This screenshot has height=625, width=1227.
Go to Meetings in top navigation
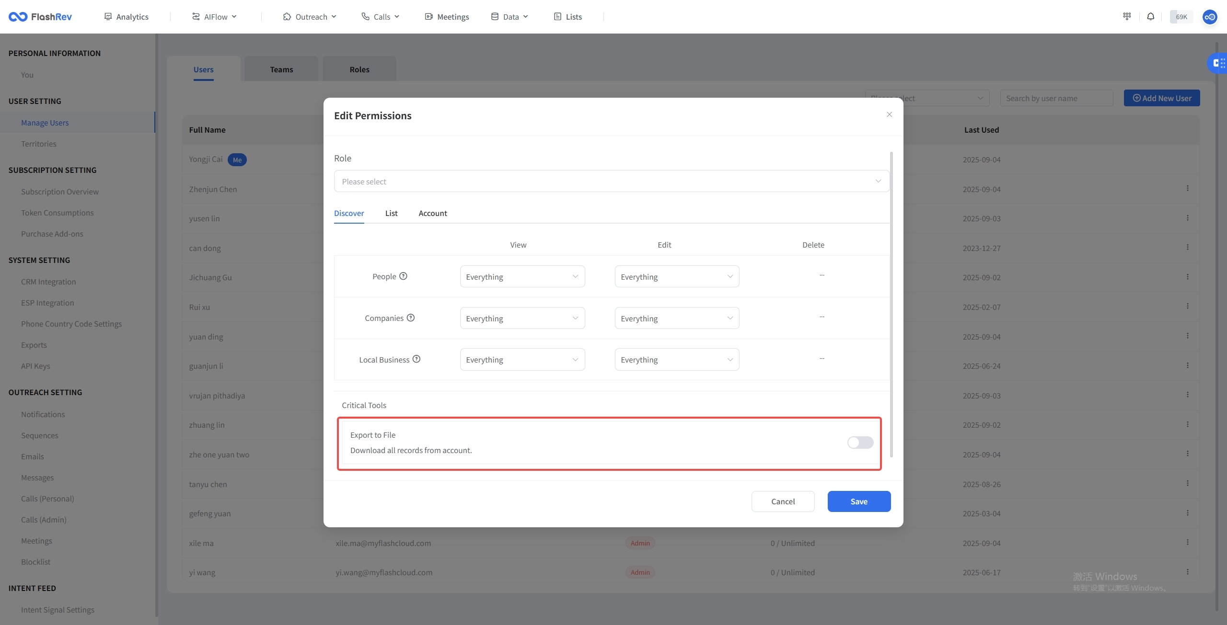pyautogui.click(x=447, y=17)
